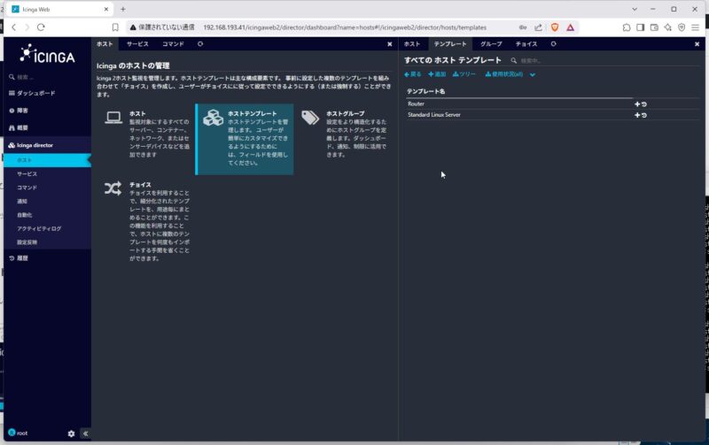Switch to ホスト tab in right pane

(x=412, y=43)
